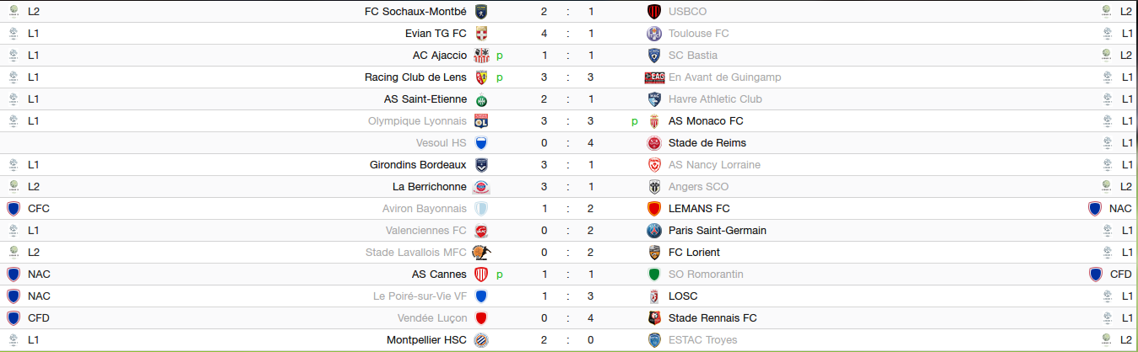
Task: Click the Olympique Lyonnais club crest
Action: pos(481,121)
